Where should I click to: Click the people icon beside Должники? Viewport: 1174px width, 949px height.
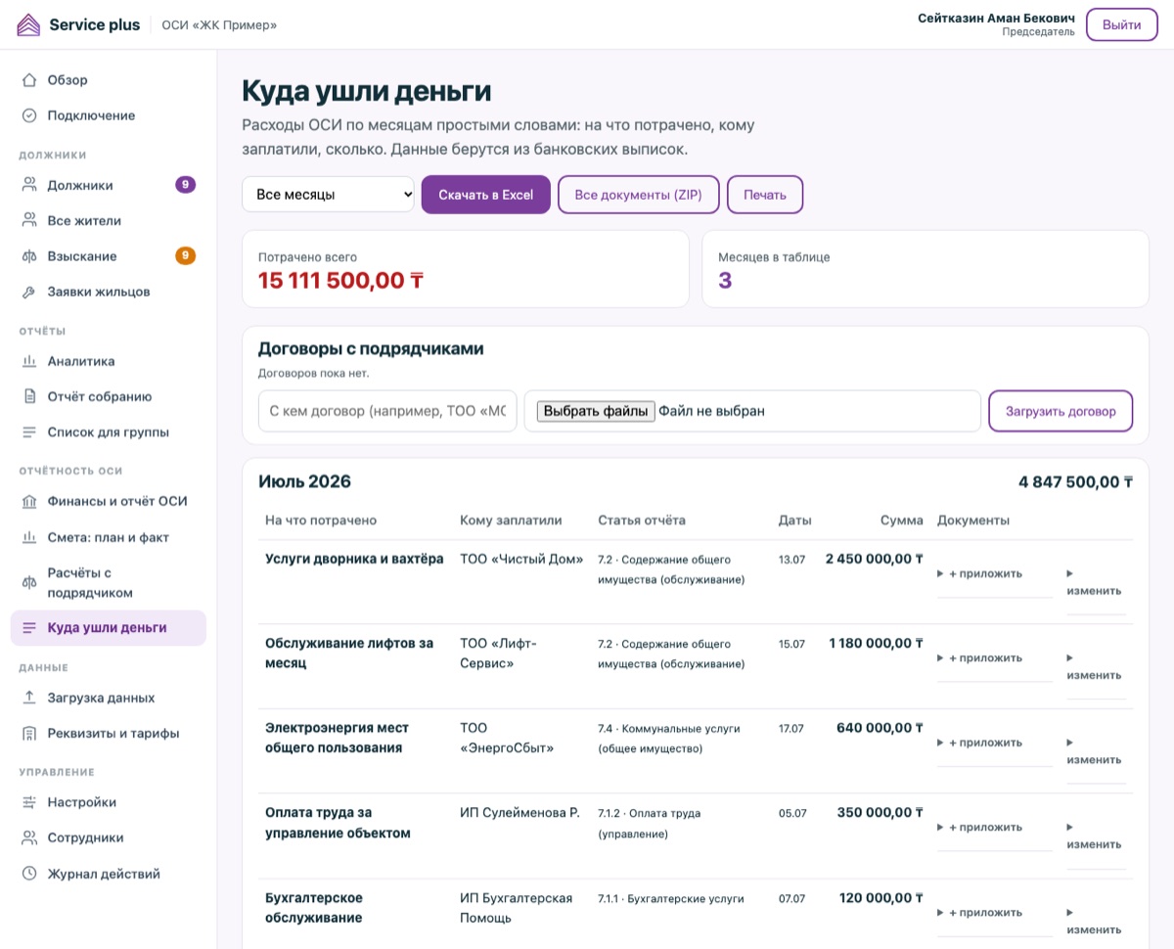(x=29, y=185)
